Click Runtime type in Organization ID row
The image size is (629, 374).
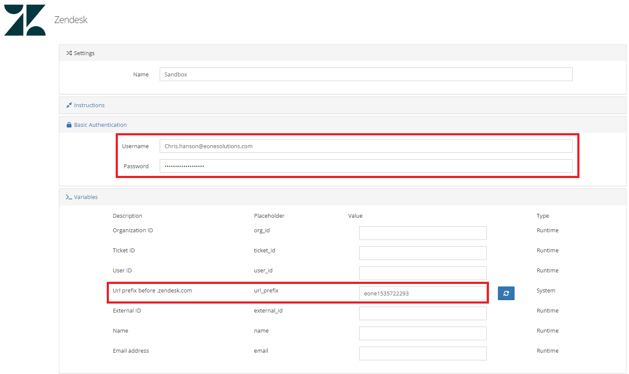tap(547, 231)
